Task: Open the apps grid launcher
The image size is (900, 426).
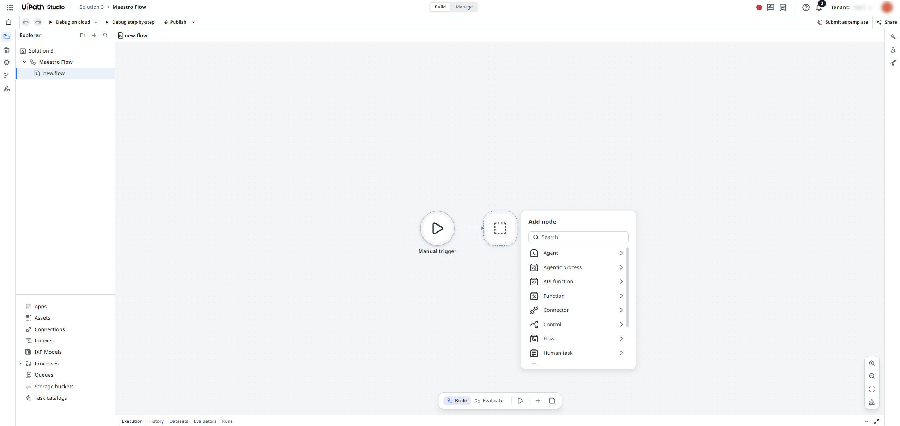Action: [10, 7]
